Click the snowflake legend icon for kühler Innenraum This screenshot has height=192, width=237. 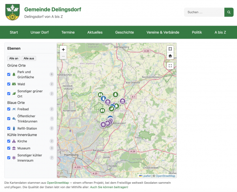click(14, 158)
